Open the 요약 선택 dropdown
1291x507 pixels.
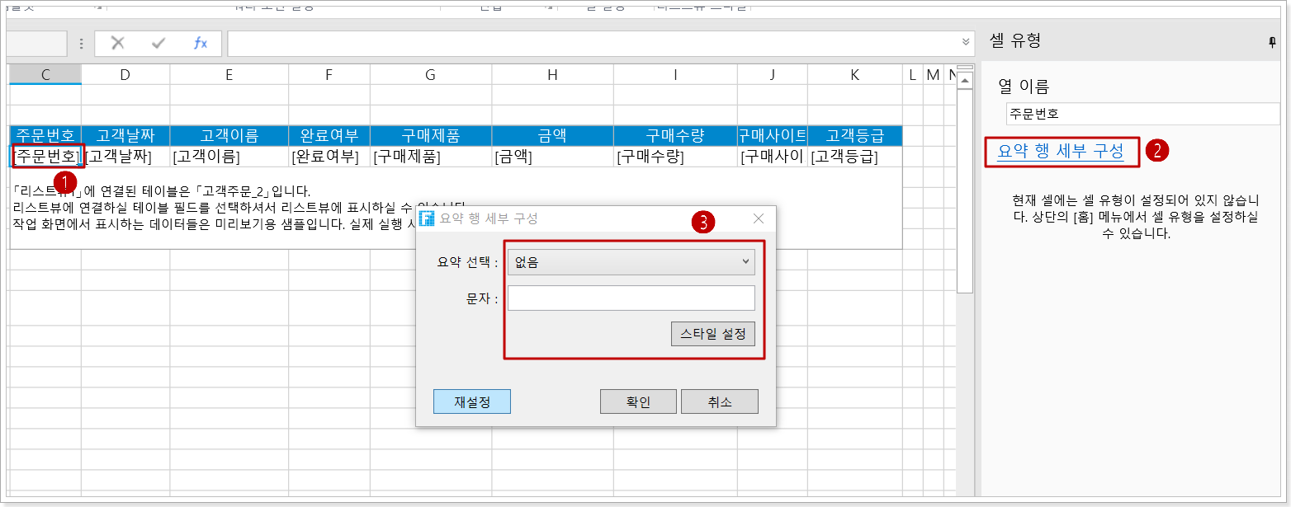[631, 262]
